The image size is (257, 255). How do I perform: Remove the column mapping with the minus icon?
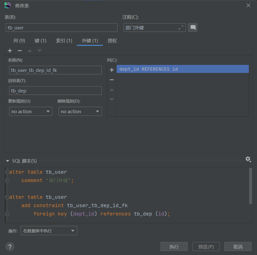(112, 80)
